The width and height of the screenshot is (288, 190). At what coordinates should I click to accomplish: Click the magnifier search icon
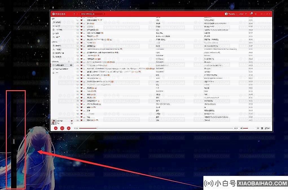click(104, 14)
